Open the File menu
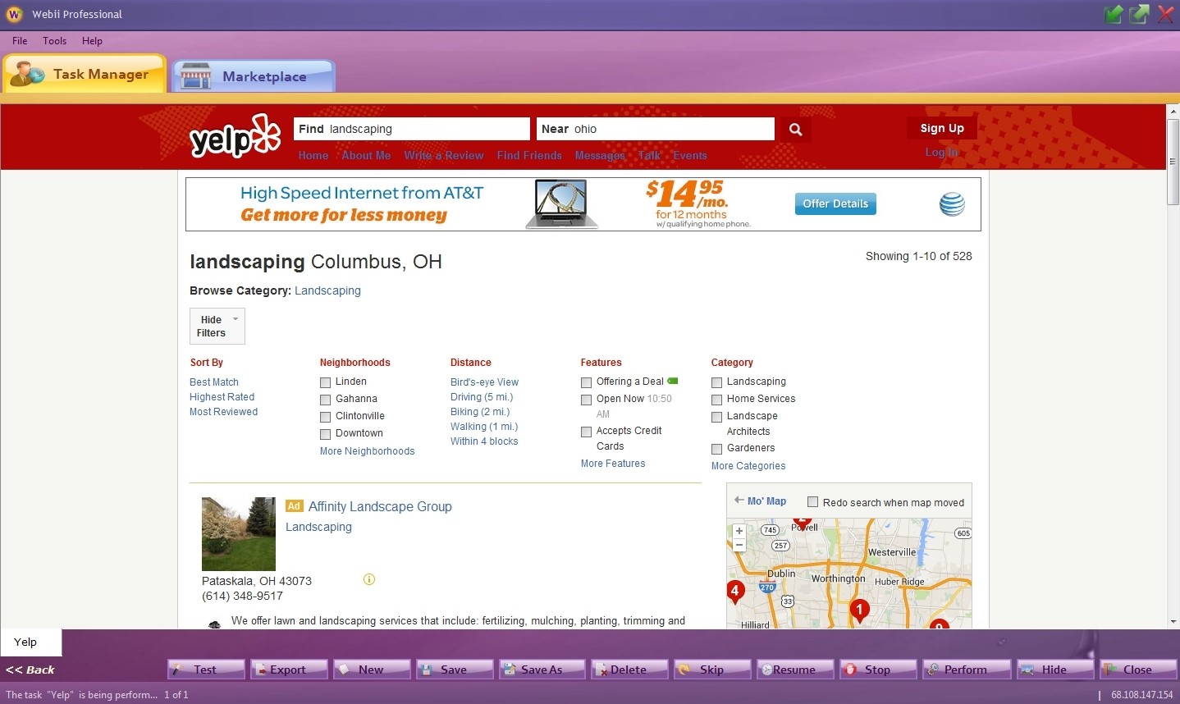The height and width of the screenshot is (704, 1180). 20,41
